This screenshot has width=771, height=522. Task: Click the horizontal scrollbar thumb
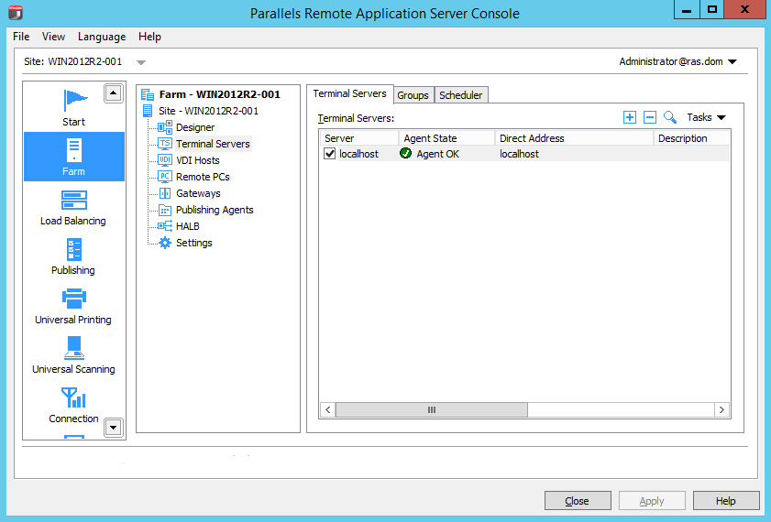coord(432,409)
